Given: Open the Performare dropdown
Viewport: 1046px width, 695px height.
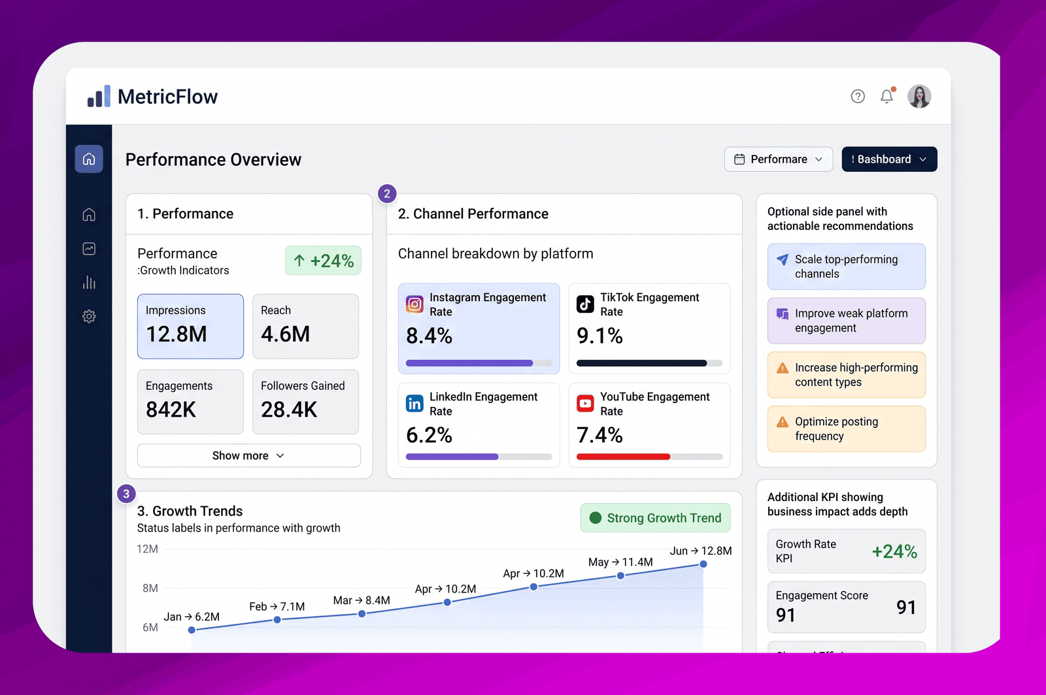Looking at the screenshot, I should [779, 159].
